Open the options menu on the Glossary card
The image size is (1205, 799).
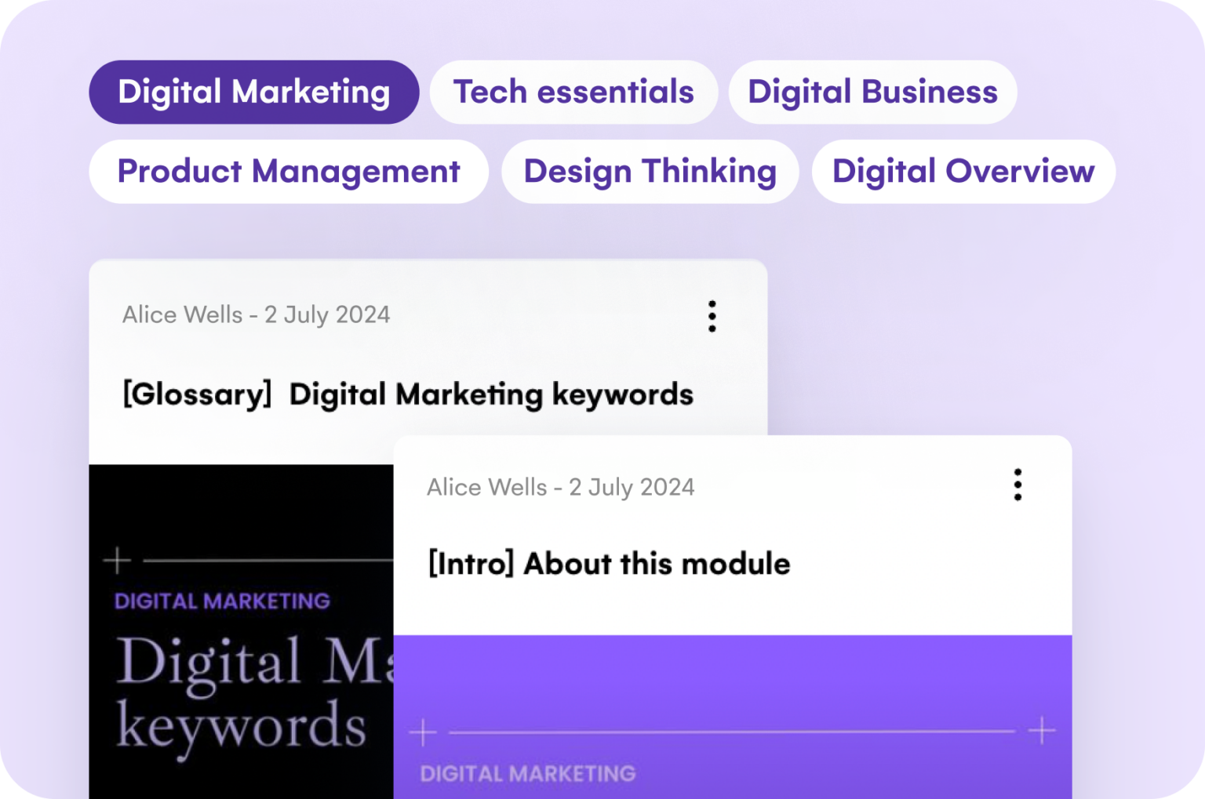(712, 315)
